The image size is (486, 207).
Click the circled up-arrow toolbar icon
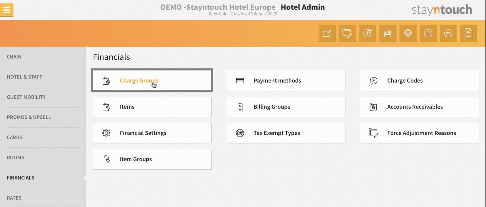click(428, 33)
